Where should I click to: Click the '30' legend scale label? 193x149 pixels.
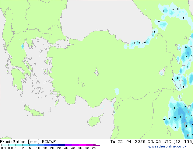pos(66,148)
